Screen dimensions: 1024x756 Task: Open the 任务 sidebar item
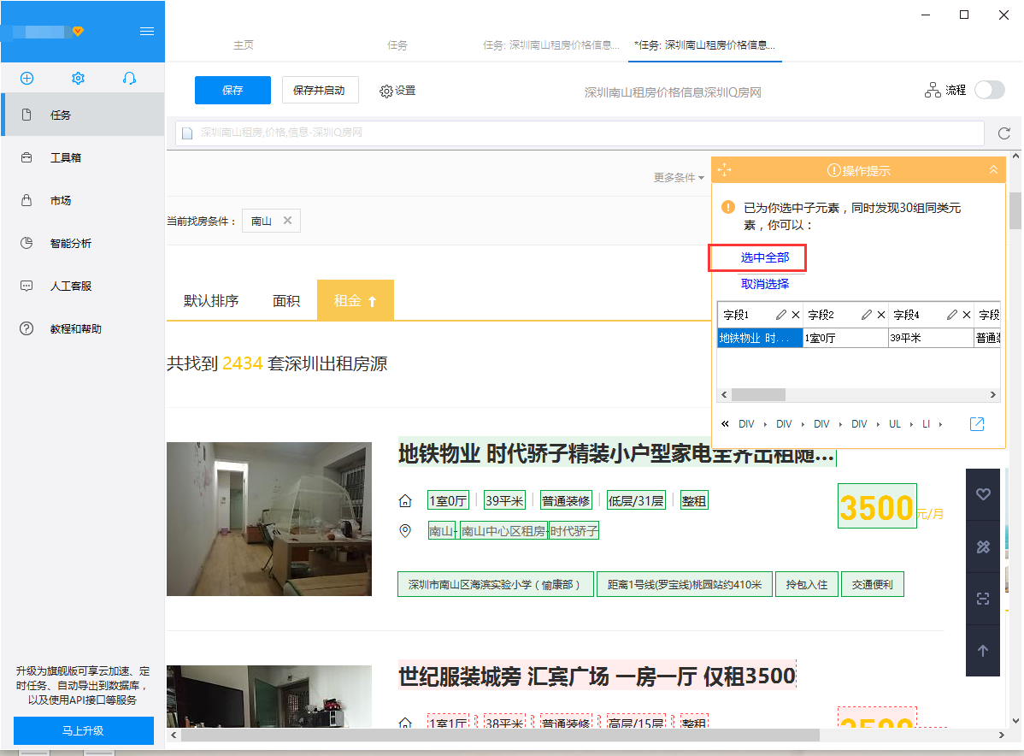click(83, 115)
